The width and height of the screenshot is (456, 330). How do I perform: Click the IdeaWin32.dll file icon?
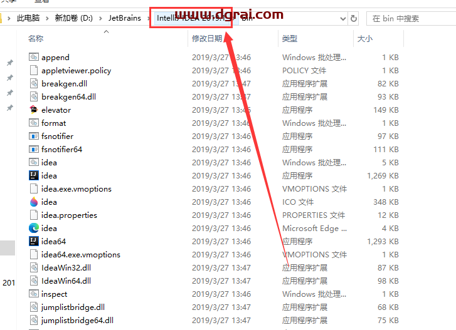click(x=34, y=267)
